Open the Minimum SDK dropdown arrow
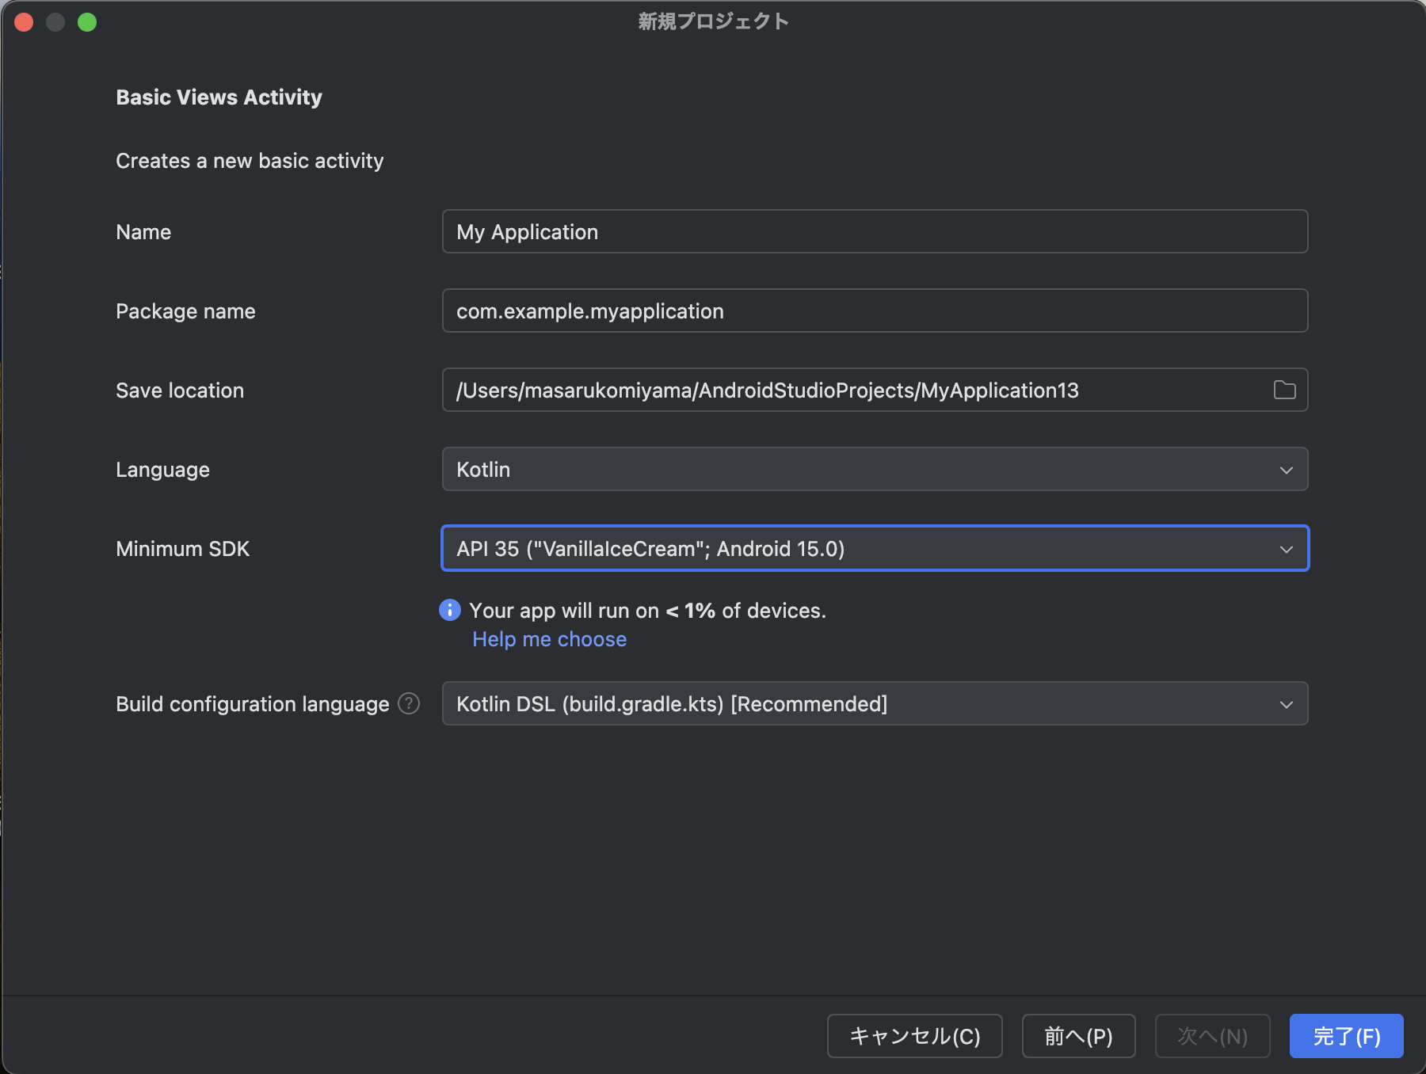Image resolution: width=1426 pixels, height=1074 pixels. click(1286, 549)
